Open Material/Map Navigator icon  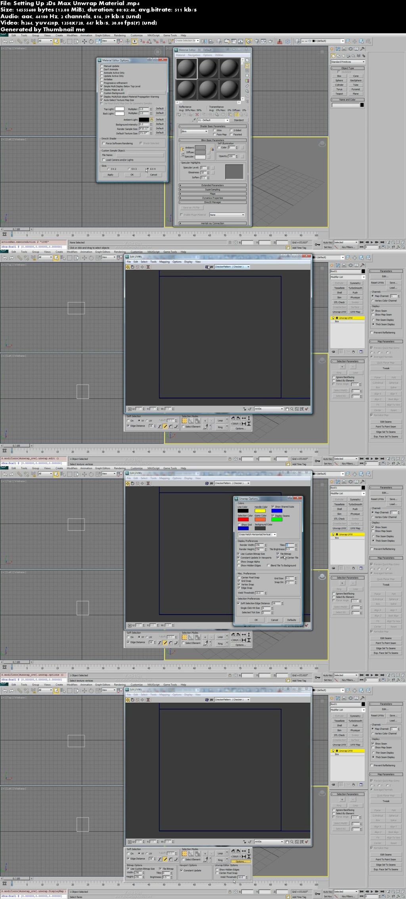(x=247, y=101)
